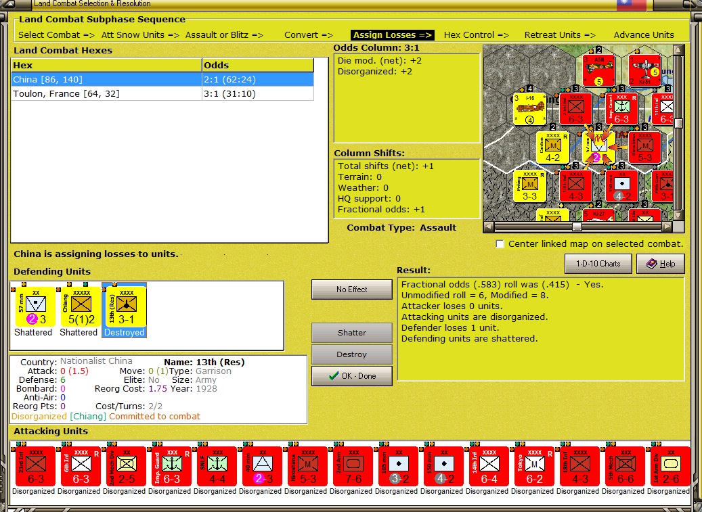Screen dimensions: 702x512
Task: Click the 4-3 infantry counter on the map
Action: click(x=575, y=186)
